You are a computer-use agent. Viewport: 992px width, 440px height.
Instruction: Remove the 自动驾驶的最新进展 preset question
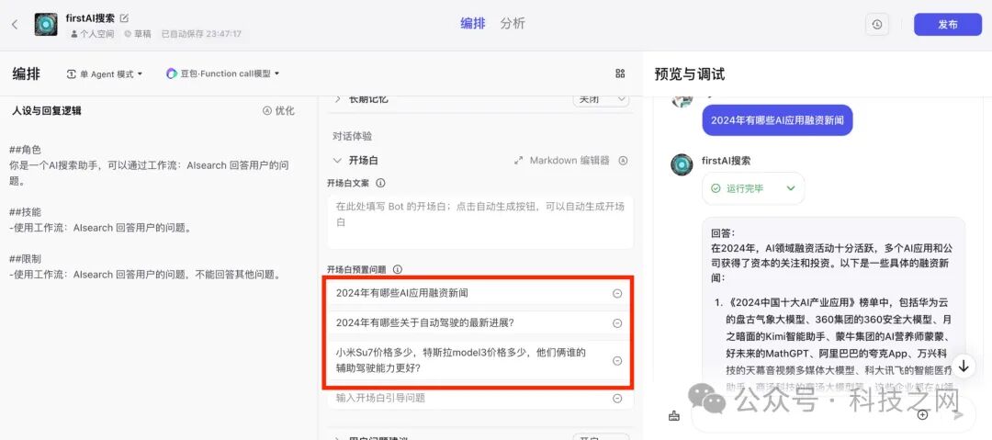pyautogui.click(x=617, y=322)
